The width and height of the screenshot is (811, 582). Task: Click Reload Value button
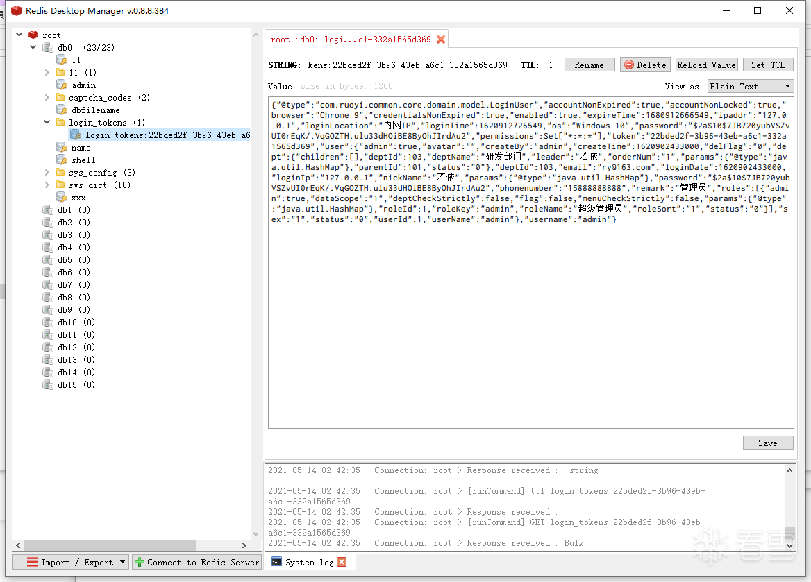pos(707,65)
